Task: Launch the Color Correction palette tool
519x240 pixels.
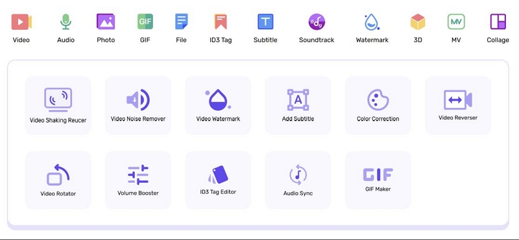Action: pos(378,106)
